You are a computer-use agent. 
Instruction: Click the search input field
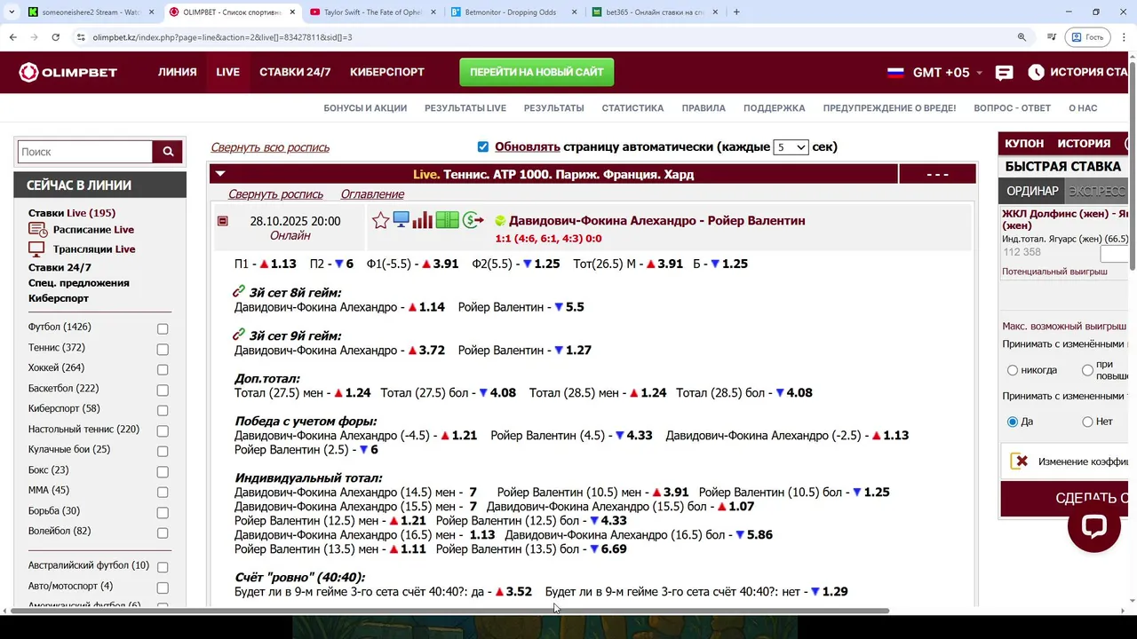pyautogui.click(x=85, y=152)
